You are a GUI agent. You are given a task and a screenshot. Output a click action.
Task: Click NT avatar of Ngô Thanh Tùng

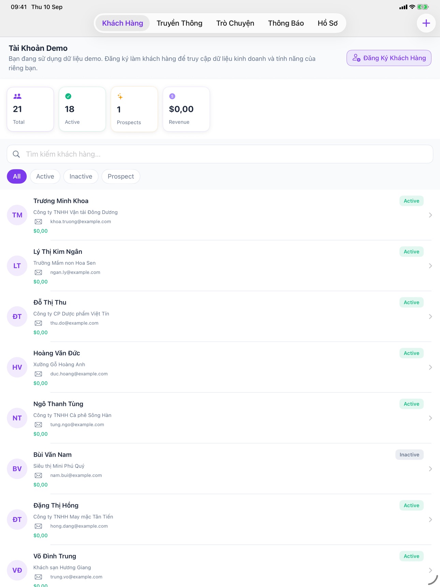pyautogui.click(x=17, y=418)
